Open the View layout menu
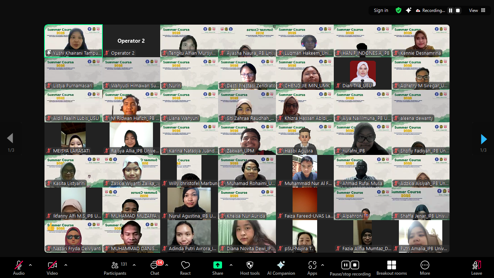 coord(477,10)
